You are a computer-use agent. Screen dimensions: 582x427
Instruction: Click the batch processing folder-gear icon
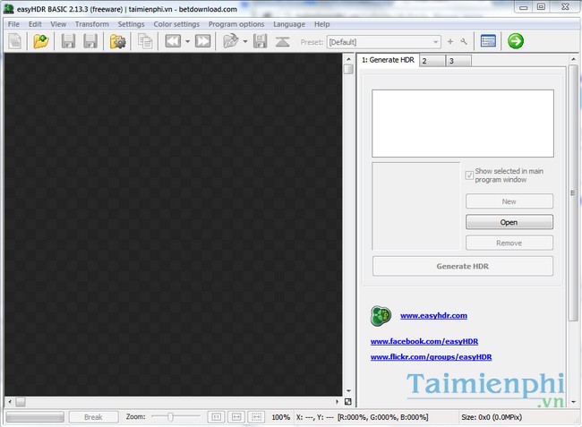click(x=117, y=41)
